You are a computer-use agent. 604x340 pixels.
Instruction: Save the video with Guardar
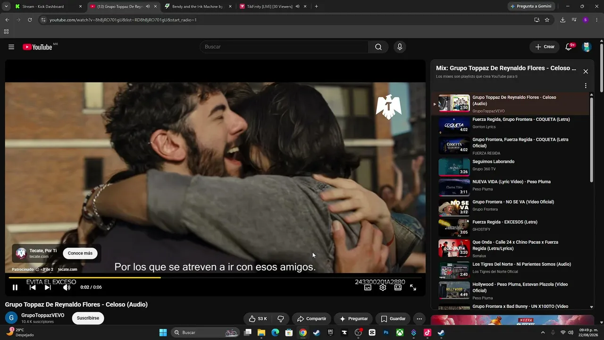tap(393, 319)
